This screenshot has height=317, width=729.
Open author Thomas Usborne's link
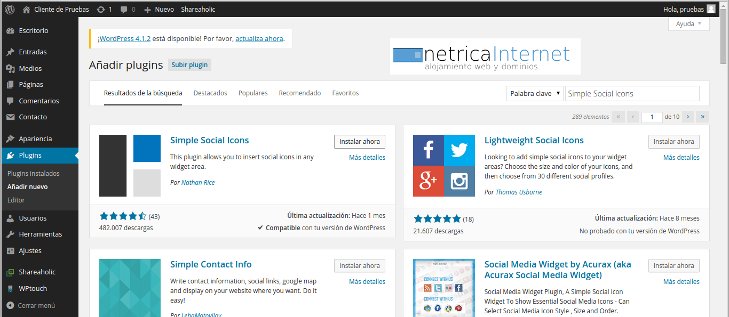point(519,192)
